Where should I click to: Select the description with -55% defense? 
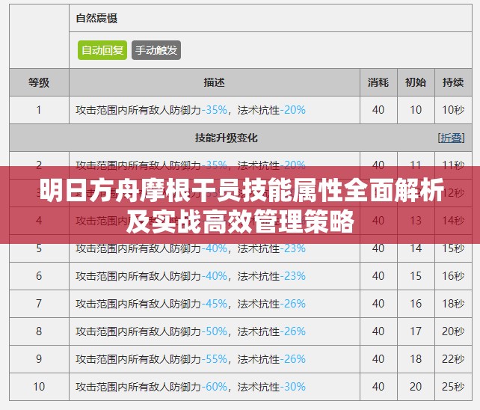[x=191, y=359]
